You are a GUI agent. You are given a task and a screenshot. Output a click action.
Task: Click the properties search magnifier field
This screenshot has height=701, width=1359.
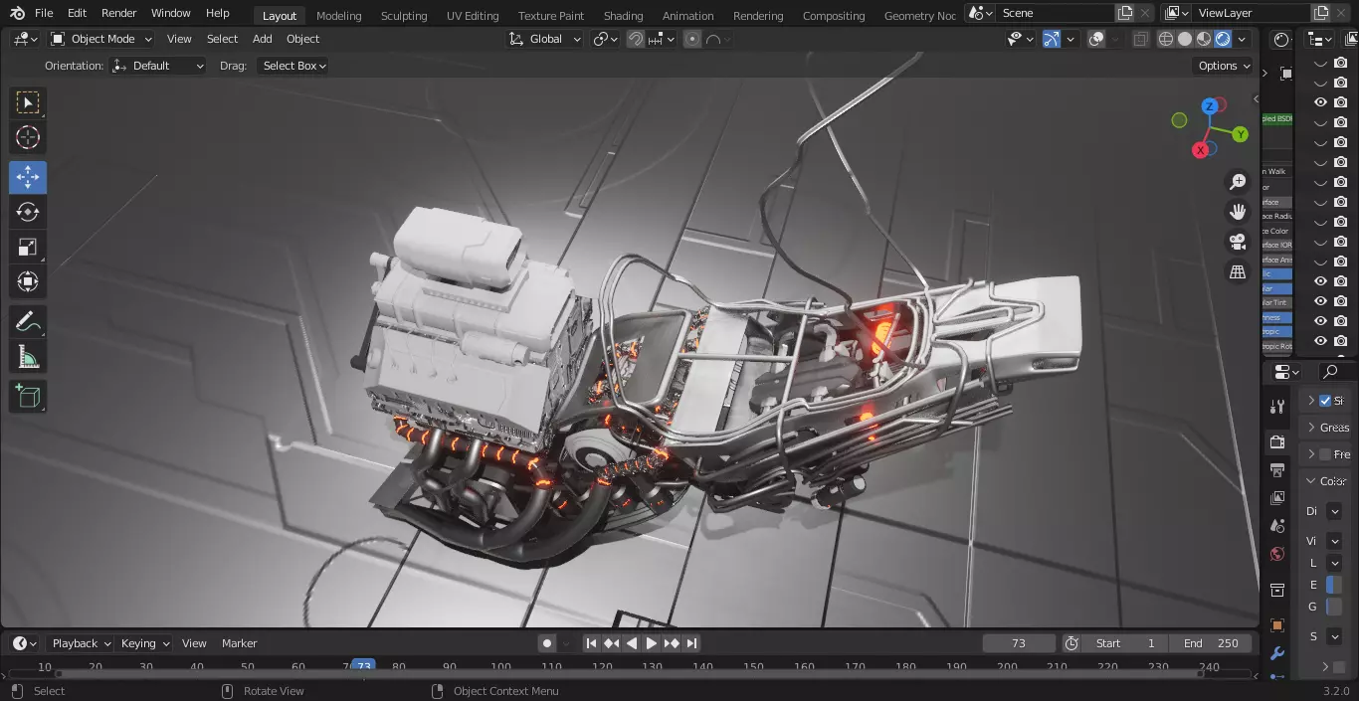point(1337,372)
